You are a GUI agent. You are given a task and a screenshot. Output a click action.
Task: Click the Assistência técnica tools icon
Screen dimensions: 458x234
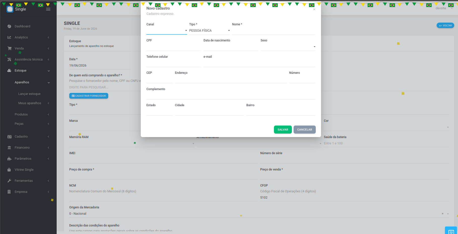[x=9, y=60]
